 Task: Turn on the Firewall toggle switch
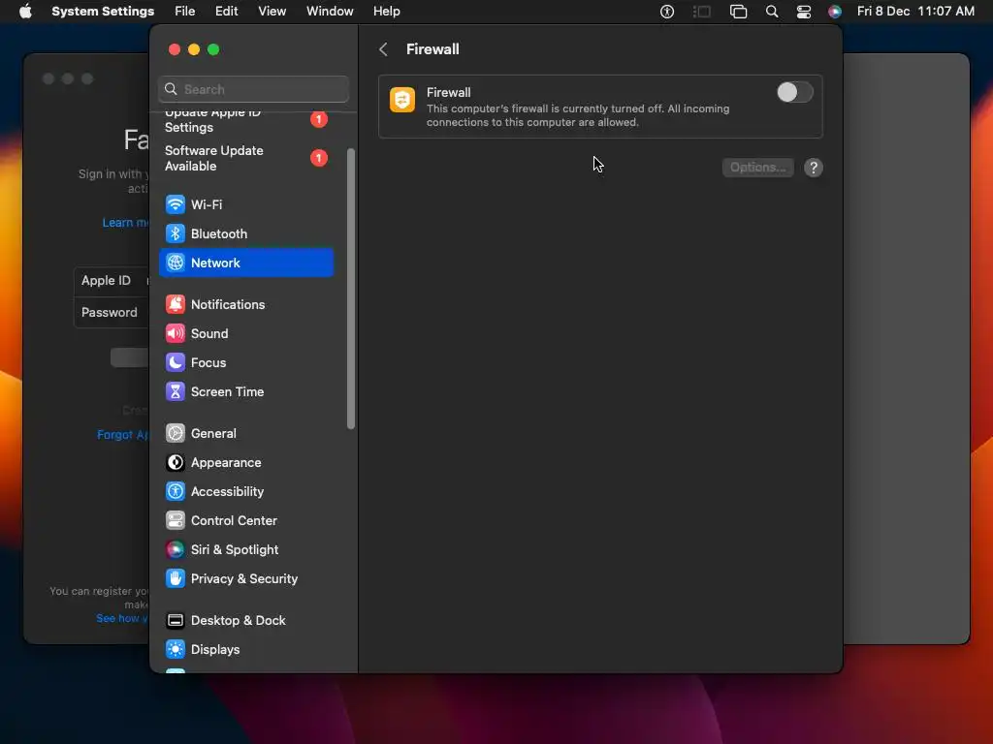794,92
